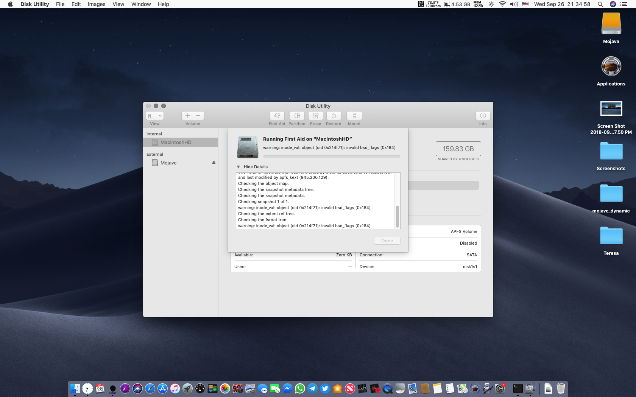Viewport: 636px width, 397px height.
Task: Open the Disk Utility menu bar item
Action: pos(34,4)
